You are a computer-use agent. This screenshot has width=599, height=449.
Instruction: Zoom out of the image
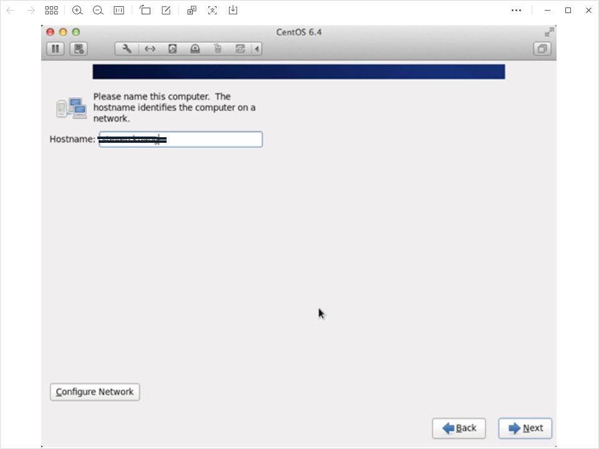pyautogui.click(x=98, y=10)
